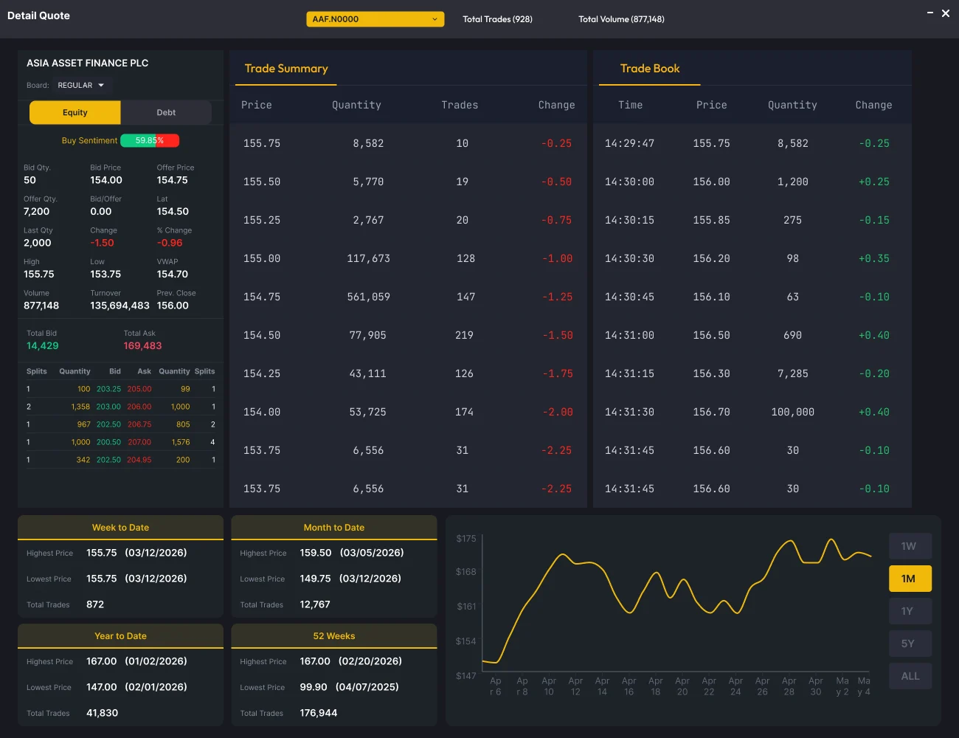Click the Buy Sentiment 59.85% bar
Image resolution: width=959 pixels, height=738 pixels.
(x=150, y=140)
